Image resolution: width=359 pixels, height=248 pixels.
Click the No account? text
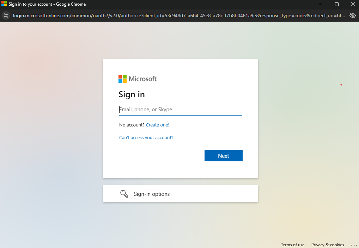pos(132,125)
